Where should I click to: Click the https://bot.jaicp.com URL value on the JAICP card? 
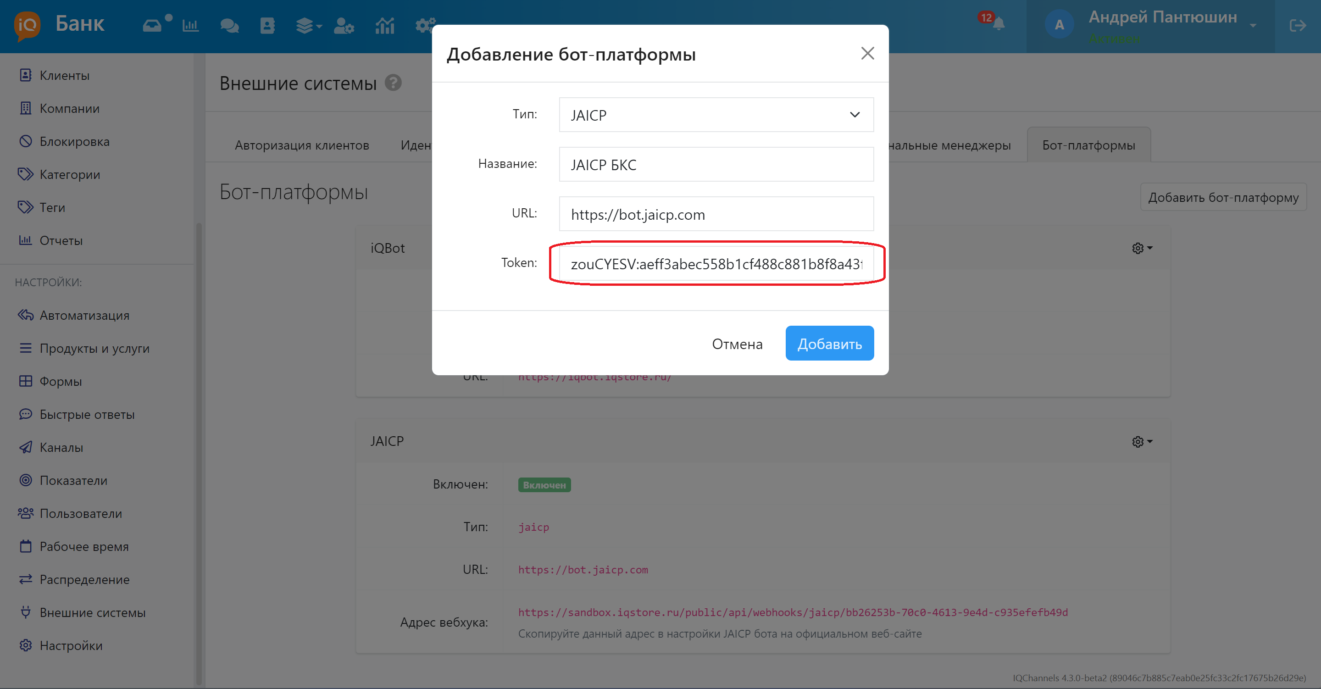pos(583,569)
